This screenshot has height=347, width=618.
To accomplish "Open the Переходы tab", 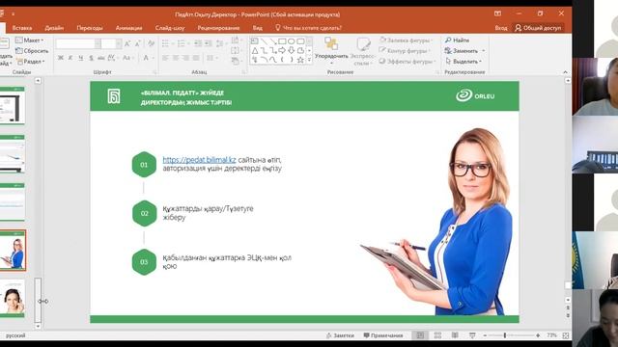I will point(90,28).
